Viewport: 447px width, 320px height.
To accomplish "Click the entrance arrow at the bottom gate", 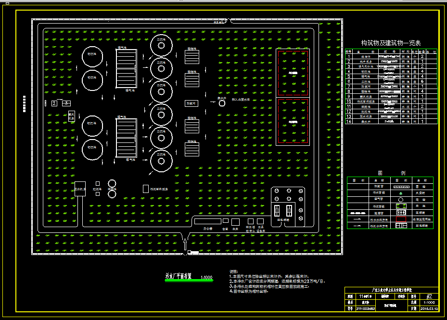I will tap(185, 244).
